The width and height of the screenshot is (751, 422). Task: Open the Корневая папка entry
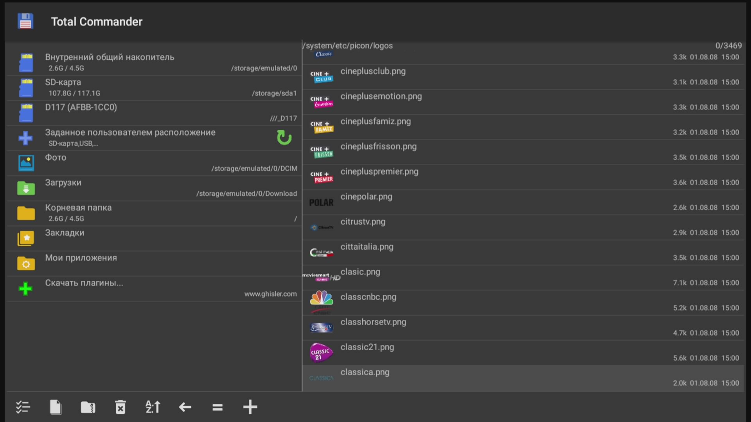[x=154, y=213]
